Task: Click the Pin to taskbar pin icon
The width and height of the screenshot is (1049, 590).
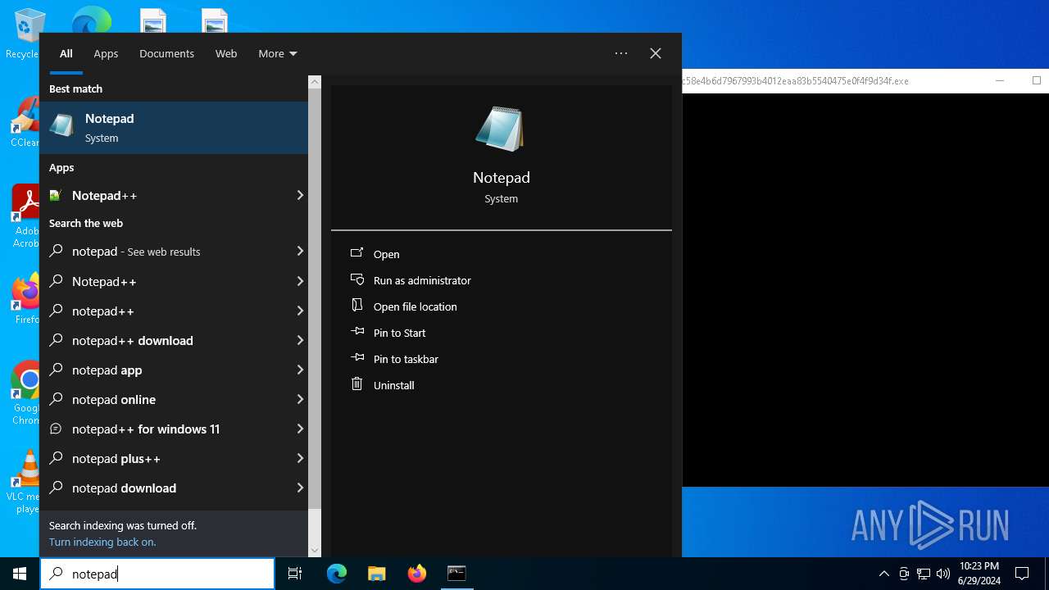Action: coord(356,358)
